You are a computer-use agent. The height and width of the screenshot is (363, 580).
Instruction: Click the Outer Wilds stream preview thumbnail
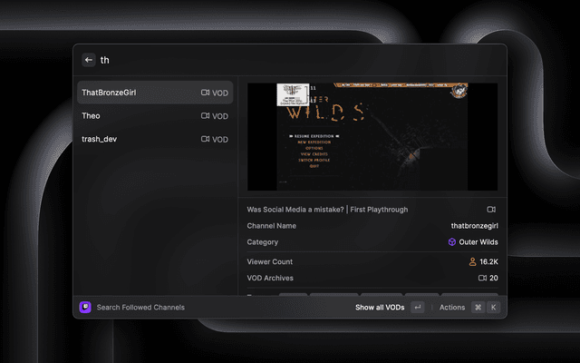tap(372, 137)
